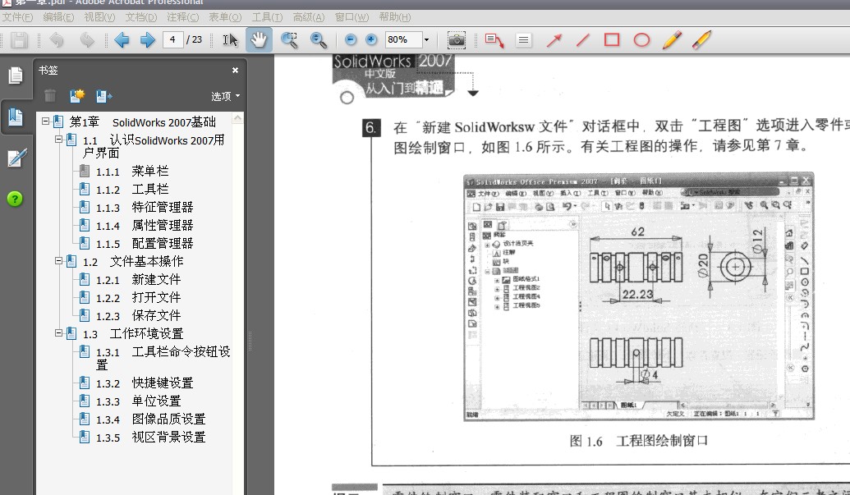The width and height of the screenshot is (850, 495).
Task: Select the Rectangle drawing tool
Action: [612, 39]
